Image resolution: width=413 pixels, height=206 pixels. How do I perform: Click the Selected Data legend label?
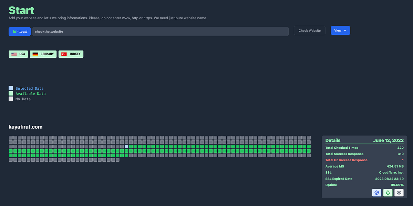pos(30,89)
